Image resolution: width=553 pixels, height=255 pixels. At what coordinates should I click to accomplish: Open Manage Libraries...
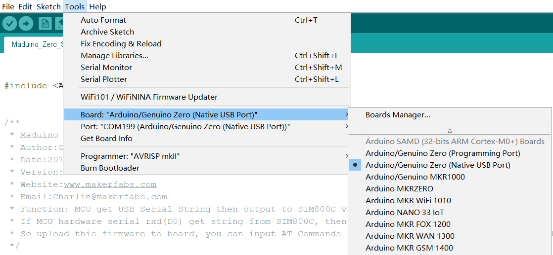click(x=207, y=56)
